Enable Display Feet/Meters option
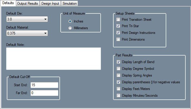Screen dimensions: 191x109 [x=118, y=89]
